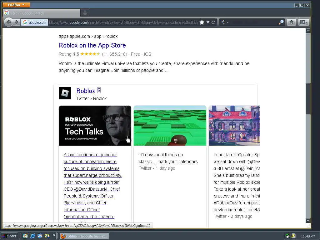
Task: Open the orange Firefox menu button
Action: tap(16, 5)
